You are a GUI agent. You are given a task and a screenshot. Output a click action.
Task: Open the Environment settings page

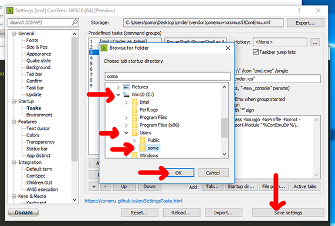(39, 115)
